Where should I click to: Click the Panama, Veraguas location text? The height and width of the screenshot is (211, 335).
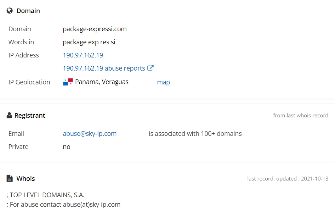[102, 82]
